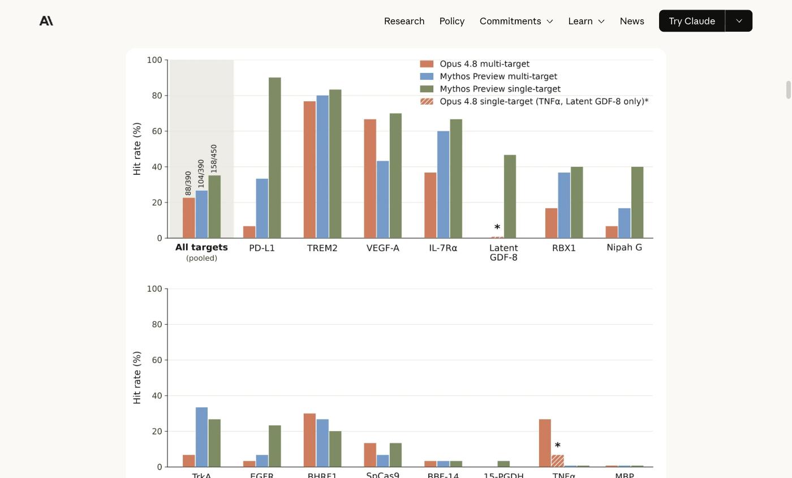Click the green Nipah G bar
Image resolution: width=792 pixels, height=478 pixels.
click(x=638, y=203)
